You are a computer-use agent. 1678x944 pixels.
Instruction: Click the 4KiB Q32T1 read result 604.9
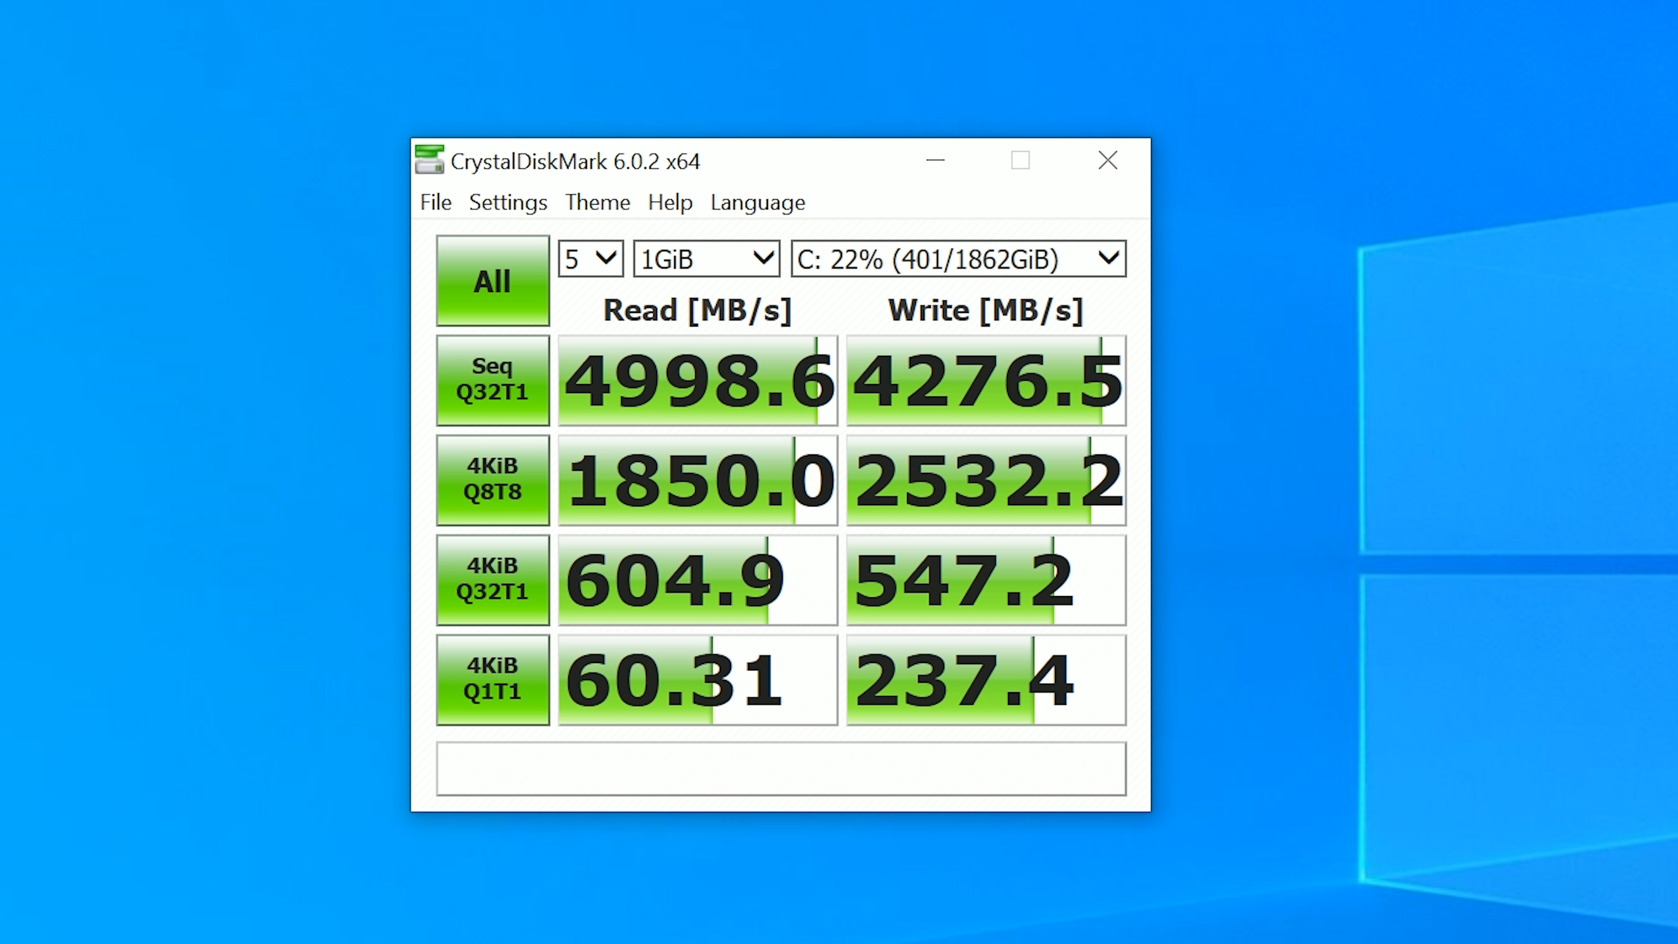pyautogui.click(x=698, y=580)
